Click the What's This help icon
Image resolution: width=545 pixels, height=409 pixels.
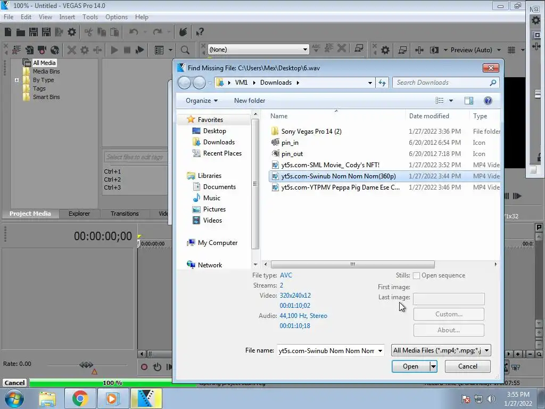[200, 32]
